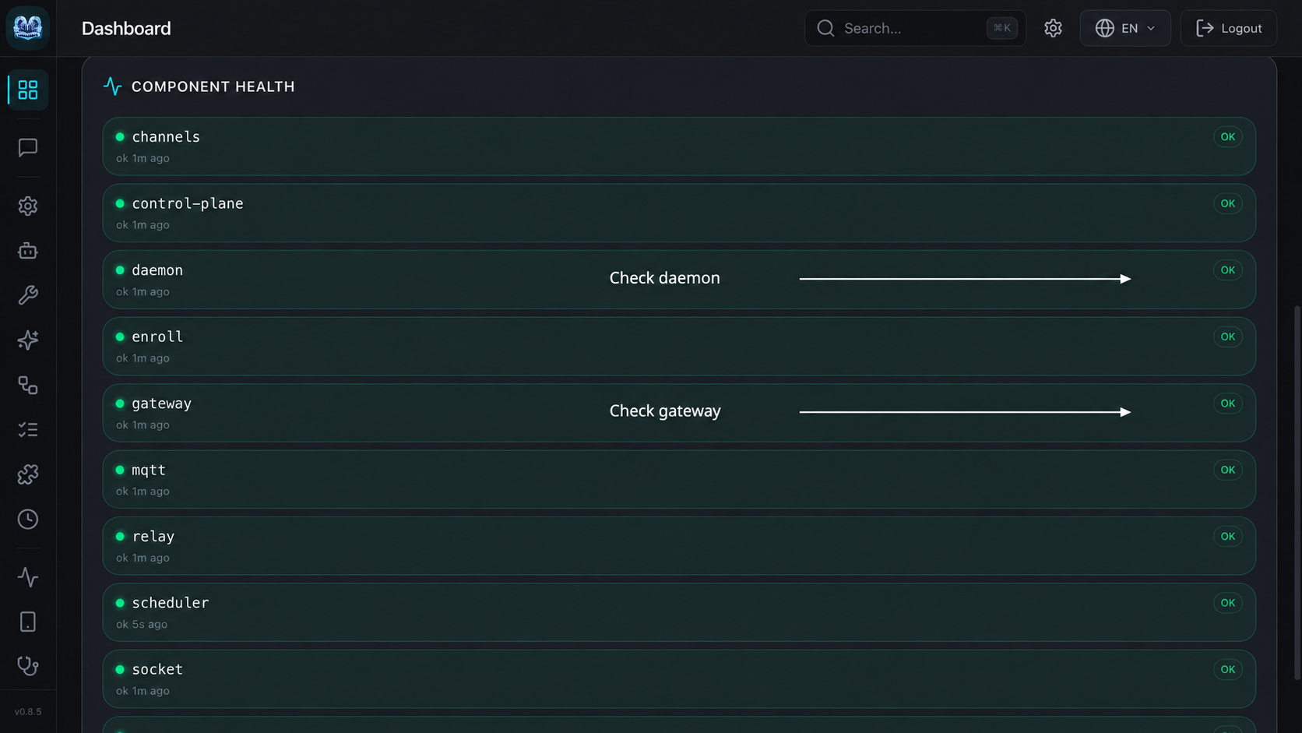Open the pulse activity icon in sidebar
The height and width of the screenshot is (733, 1302).
(x=28, y=577)
